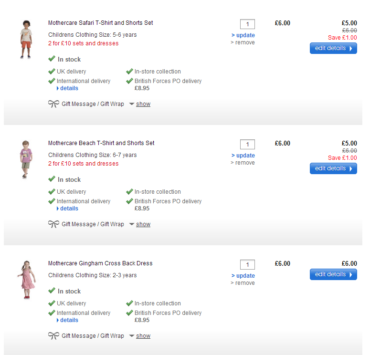The height and width of the screenshot is (355, 370).
Task: Open the Gingham Cross Back Dress thumbnail
Action: 25,280
